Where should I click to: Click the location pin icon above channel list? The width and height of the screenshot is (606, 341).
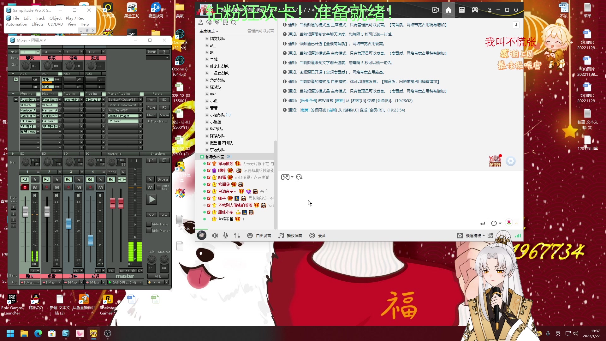click(x=217, y=22)
